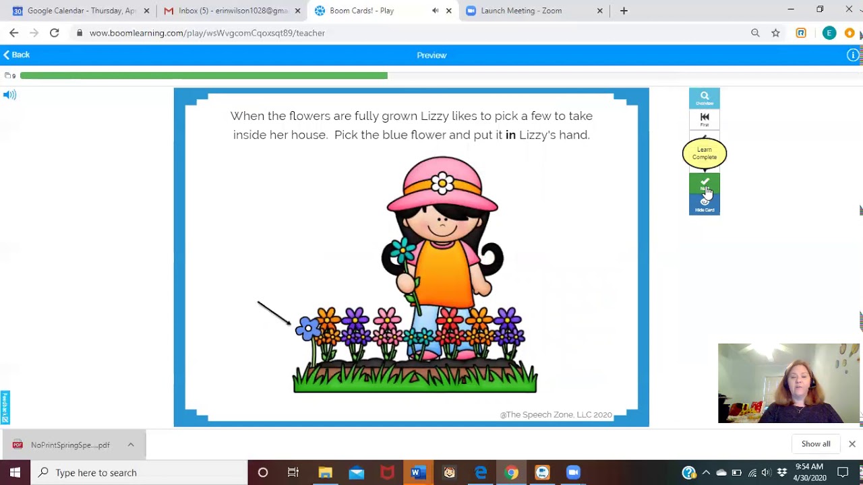Open the Windows Start menu
Screen dimensions: 863x485
point(15,473)
